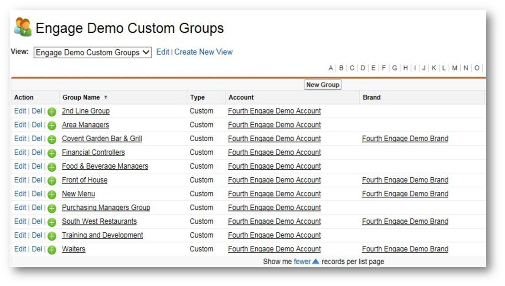
Task: Open the View dropdown list
Action: tap(92, 52)
